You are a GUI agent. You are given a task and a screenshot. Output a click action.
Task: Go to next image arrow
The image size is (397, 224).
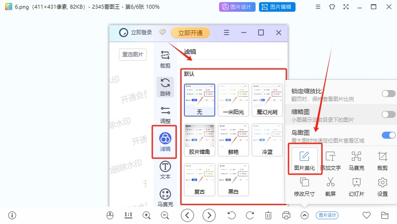[x=209, y=215]
